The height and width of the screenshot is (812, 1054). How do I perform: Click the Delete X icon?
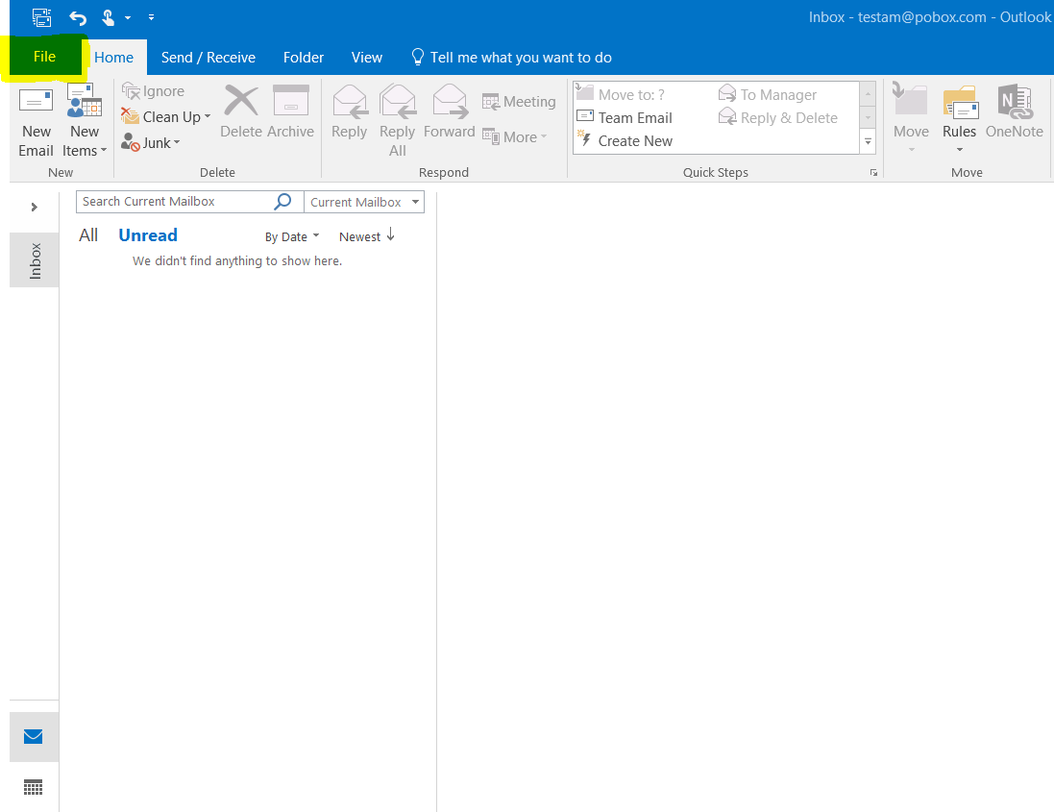pyautogui.click(x=240, y=102)
